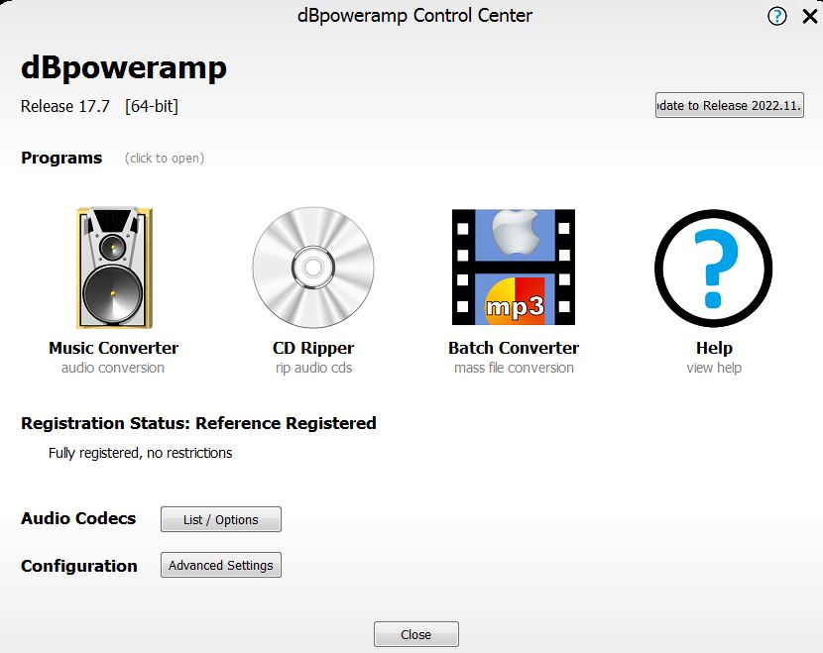Click the 'view help' subtitle text
823x653 pixels.
(x=714, y=369)
